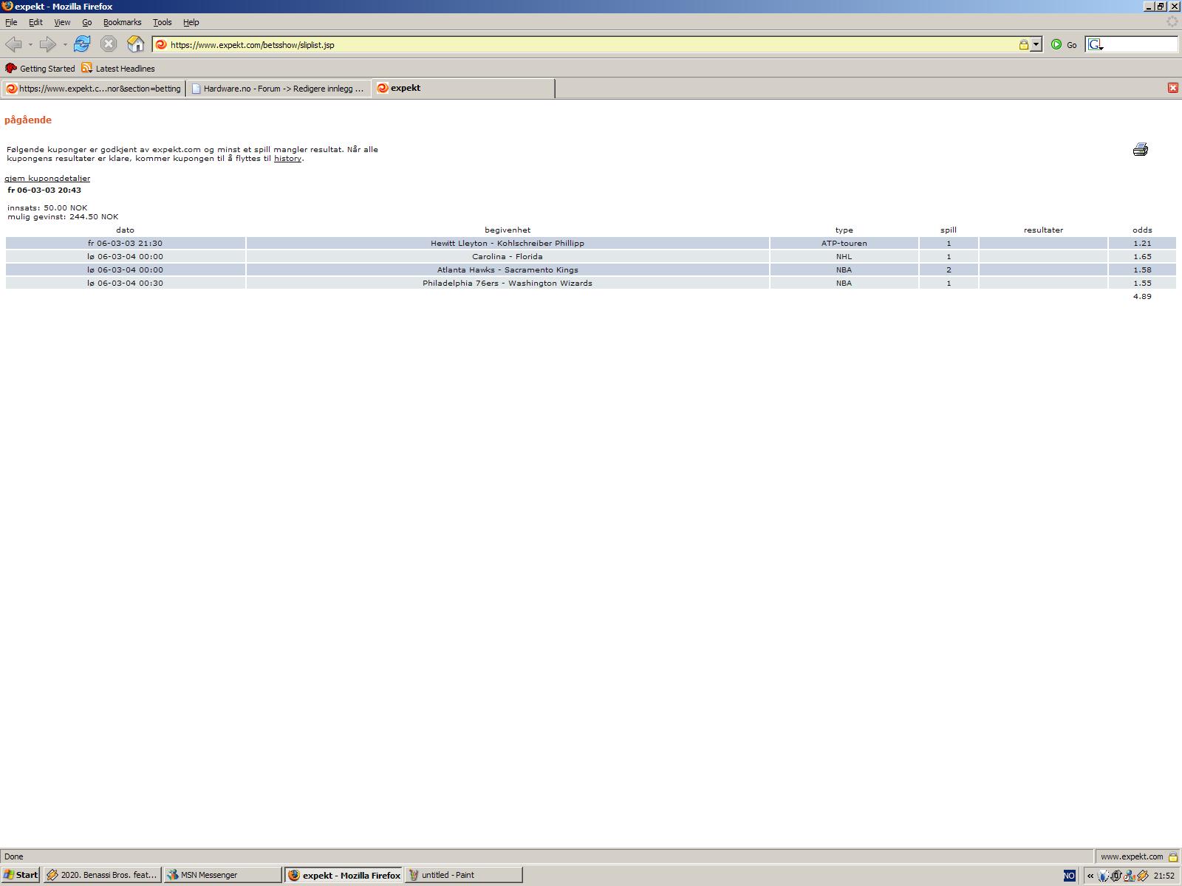The height and width of the screenshot is (886, 1182).
Task: Click the Atlanta Hawks - Sacramento Kings event
Action: pos(508,270)
